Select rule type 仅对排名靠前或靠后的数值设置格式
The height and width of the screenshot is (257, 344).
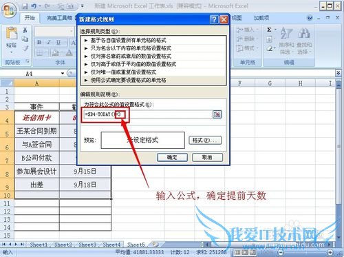[x=153, y=56]
